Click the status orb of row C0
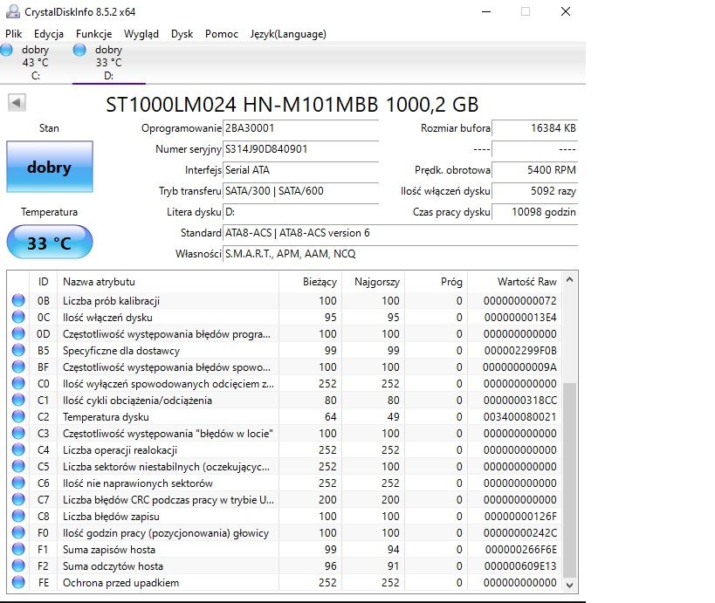The image size is (715, 603). point(18,383)
